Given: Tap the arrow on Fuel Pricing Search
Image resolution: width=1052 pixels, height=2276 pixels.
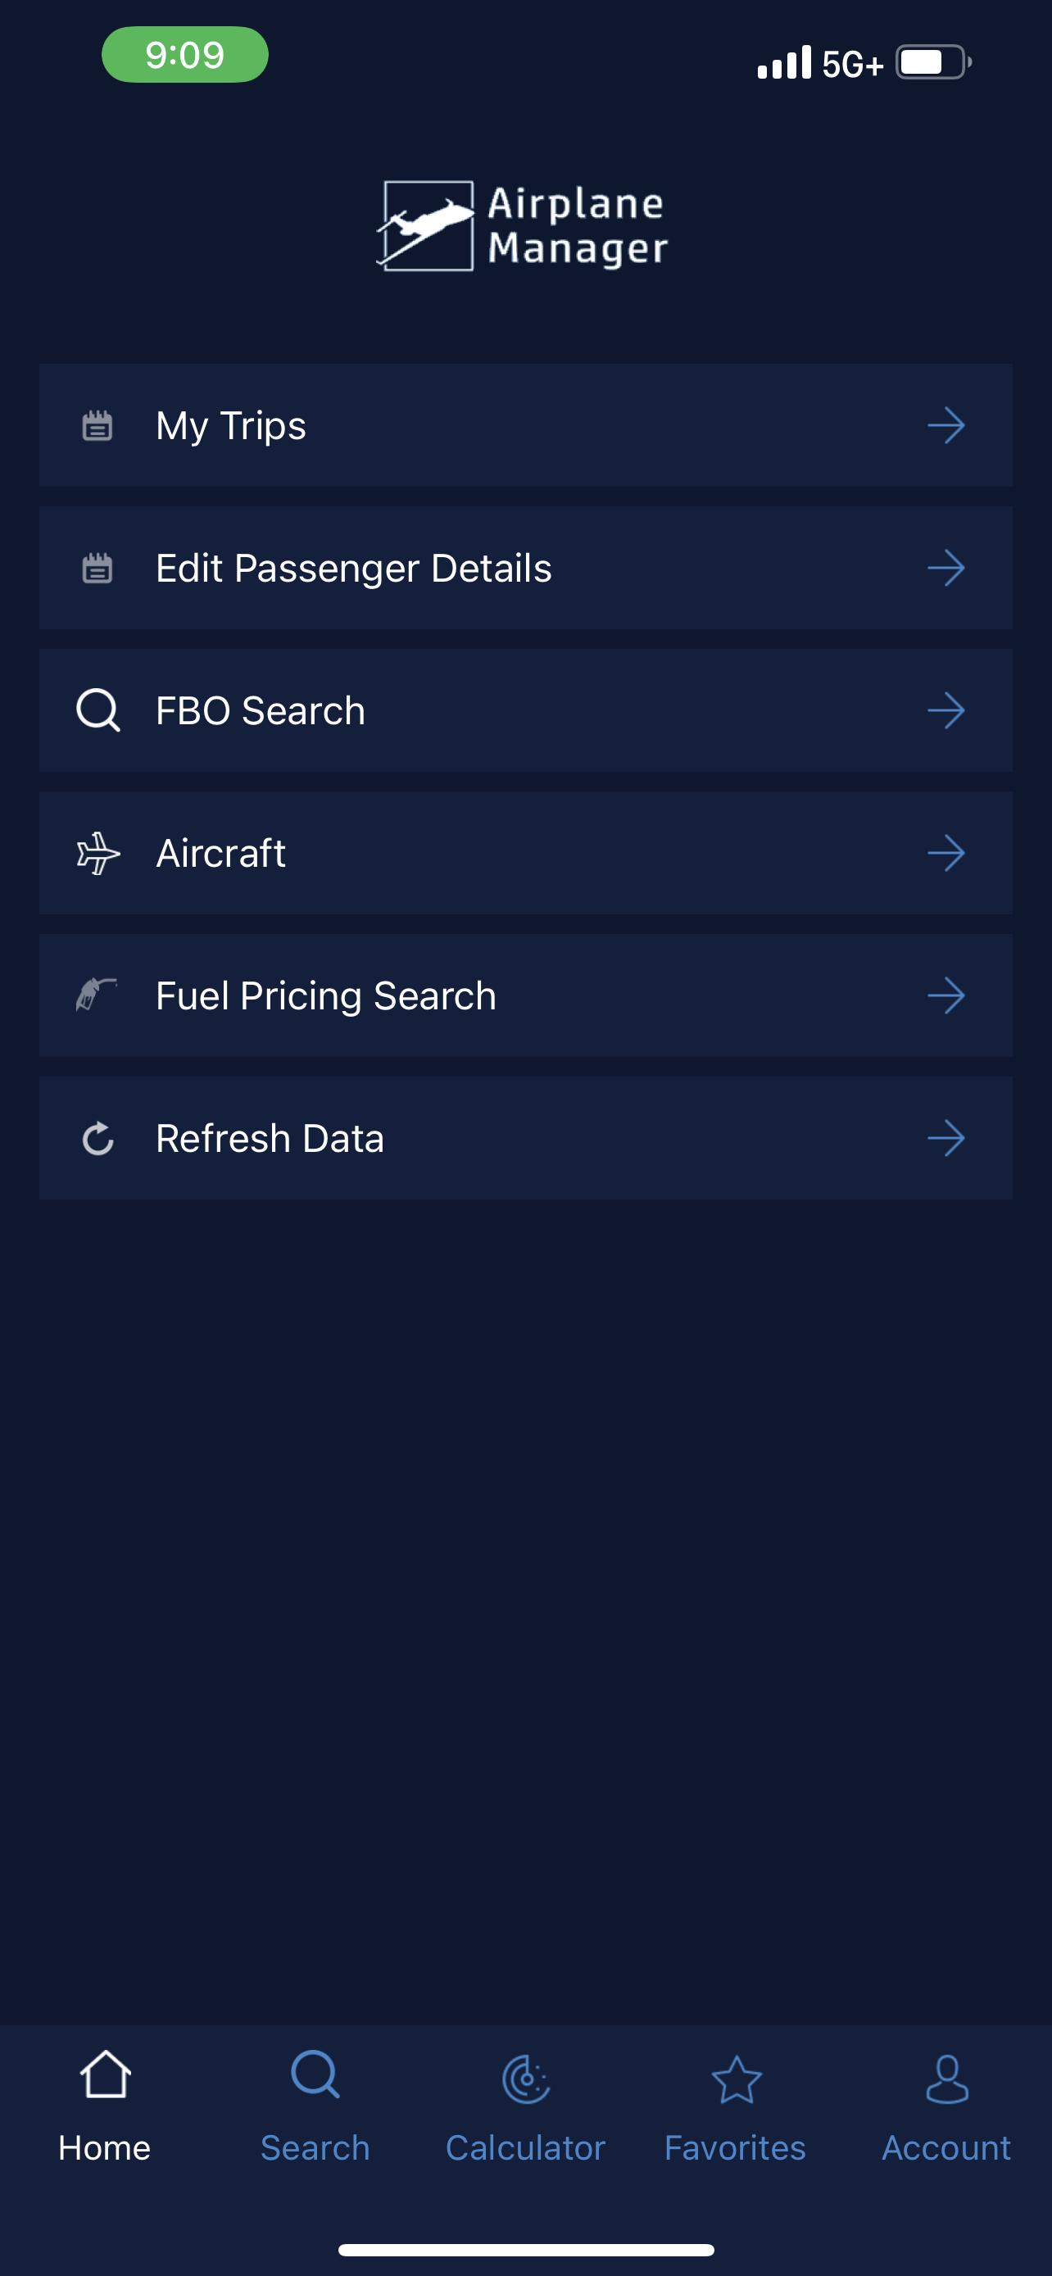Looking at the screenshot, I should click(946, 995).
